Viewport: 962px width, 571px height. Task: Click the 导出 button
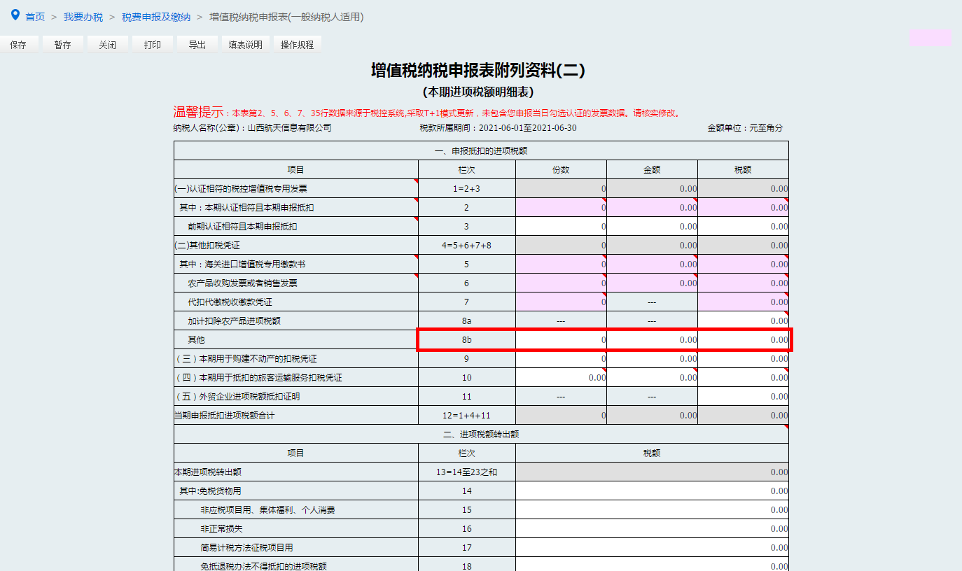(x=197, y=45)
